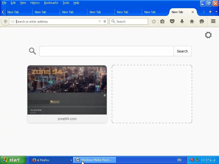Click the red security shield tray icon
Screen dimensions: 219x164
pos(192,160)
